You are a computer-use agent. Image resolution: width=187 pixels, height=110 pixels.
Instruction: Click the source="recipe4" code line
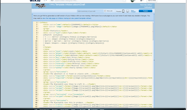click(98, 96)
